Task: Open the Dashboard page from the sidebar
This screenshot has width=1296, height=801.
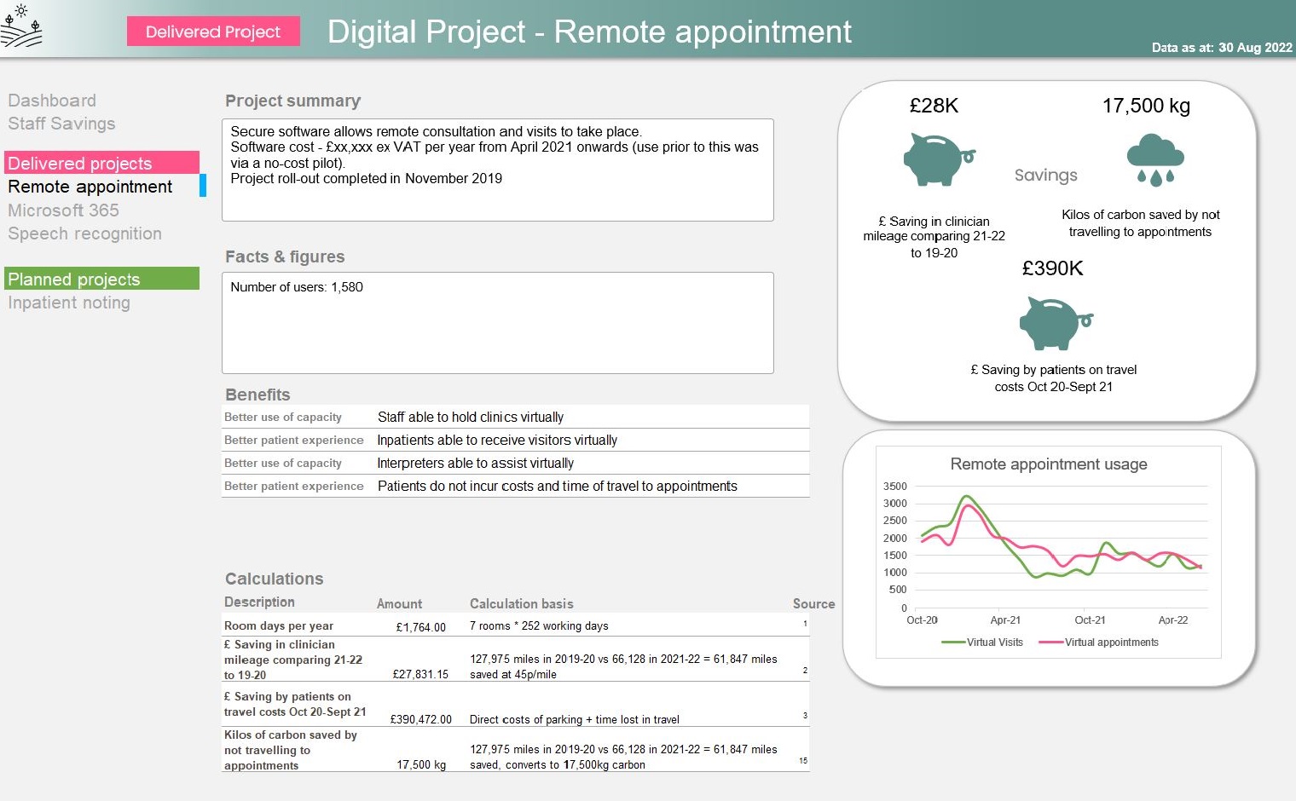Action: (x=52, y=101)
